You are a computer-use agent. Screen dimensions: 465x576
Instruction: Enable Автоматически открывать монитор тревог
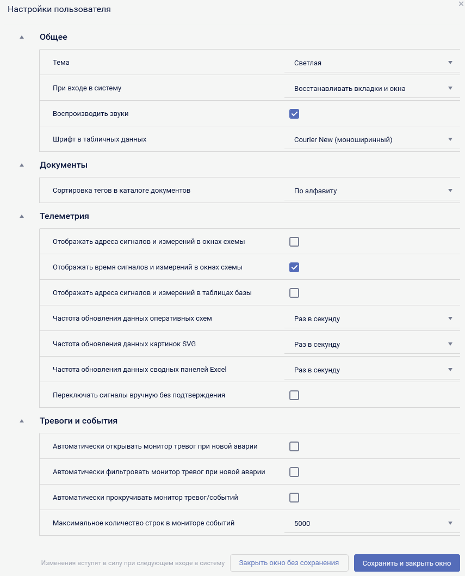click(294, 446)
